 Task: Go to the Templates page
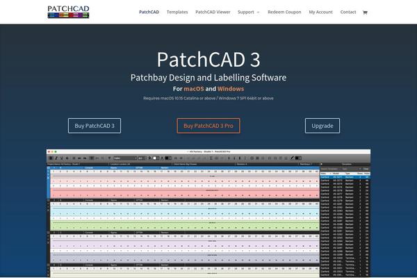[177, 12]
